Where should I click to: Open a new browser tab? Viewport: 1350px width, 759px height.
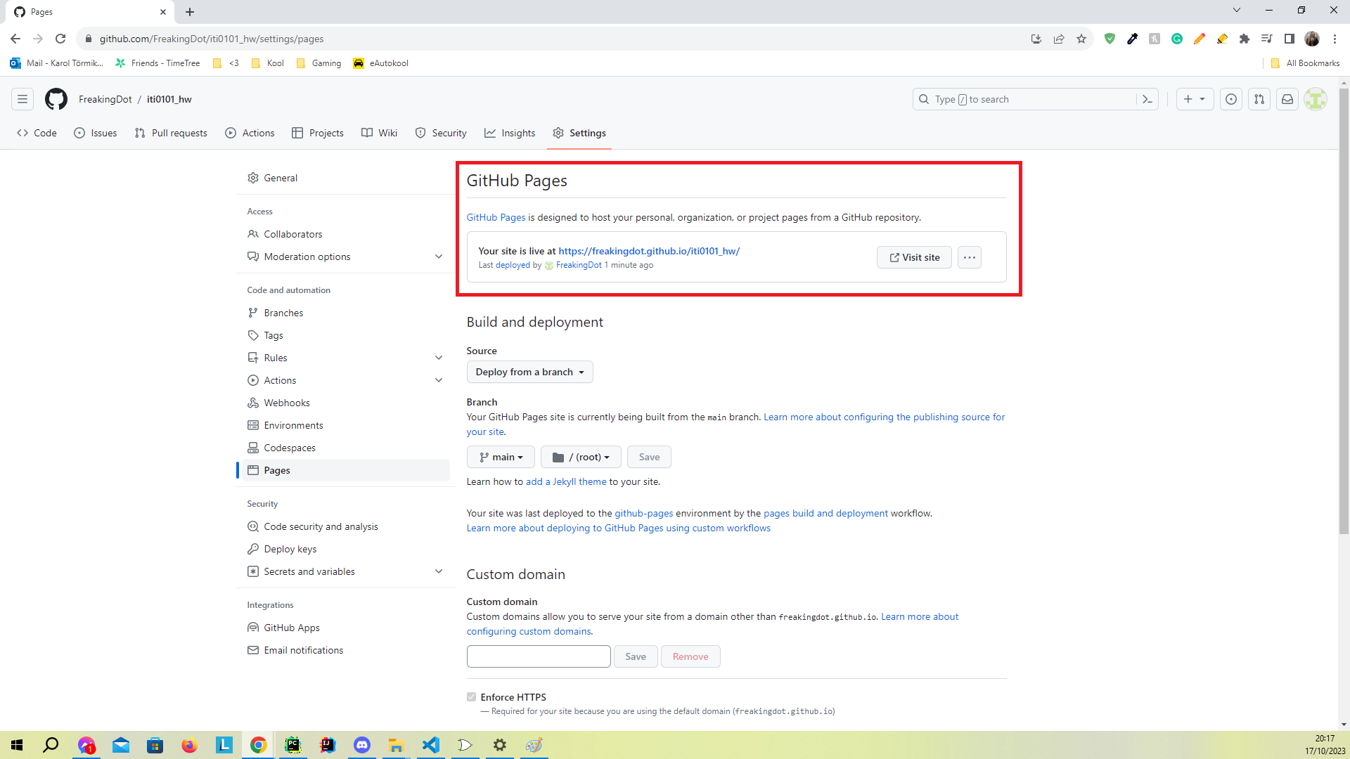click(x=190, y=12)
